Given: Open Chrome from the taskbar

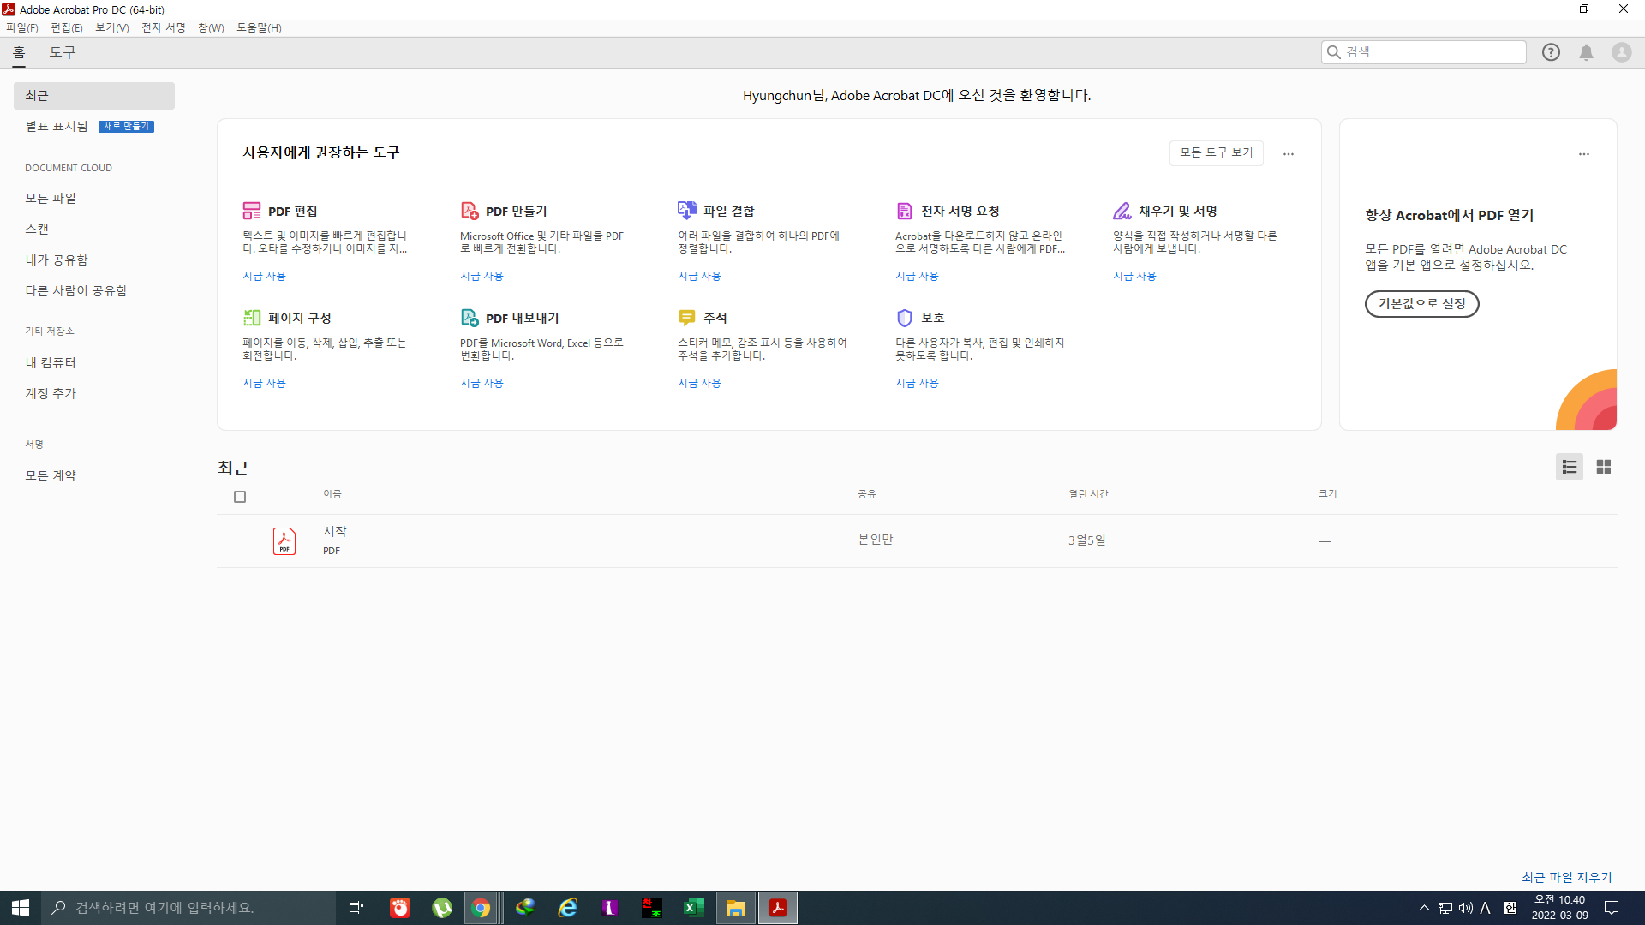Looking at the screenshot, I should pyautogui.click(x=482, y=908).
